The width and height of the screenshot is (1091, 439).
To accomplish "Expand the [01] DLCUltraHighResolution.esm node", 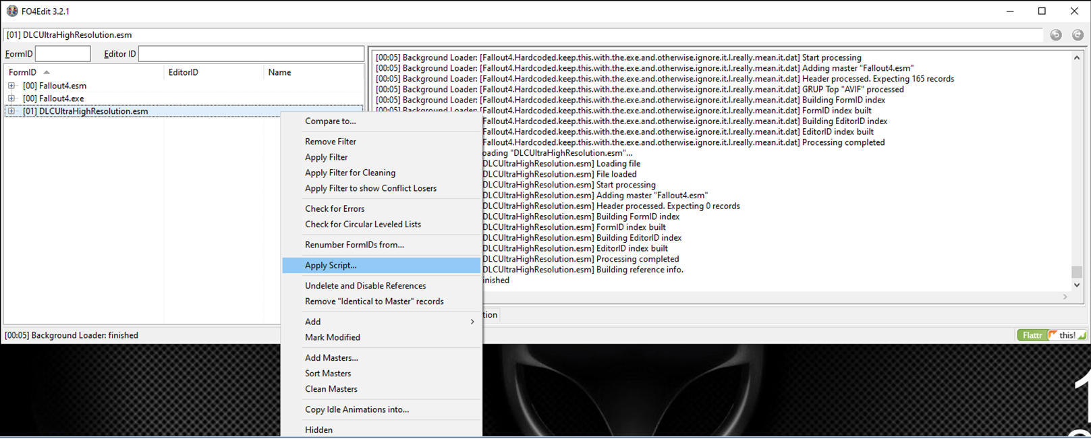I will pyautogui.click(x=11, y=111).
